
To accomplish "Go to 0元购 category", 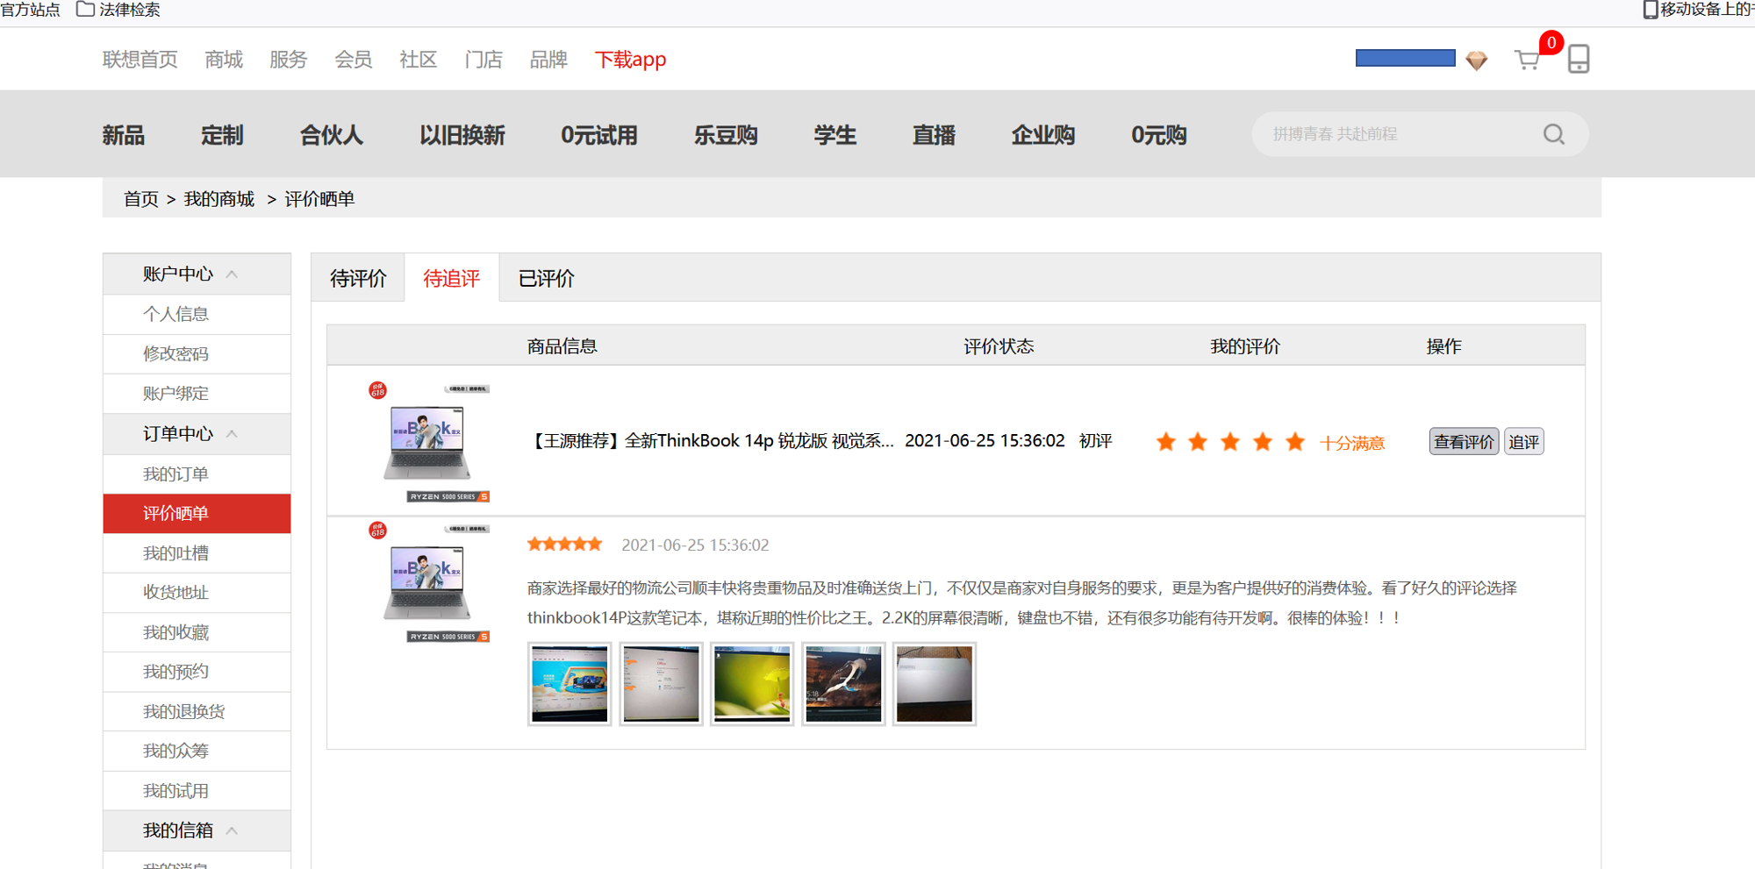I will (1158, 135).
